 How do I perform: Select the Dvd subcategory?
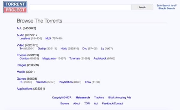point(85,49)
